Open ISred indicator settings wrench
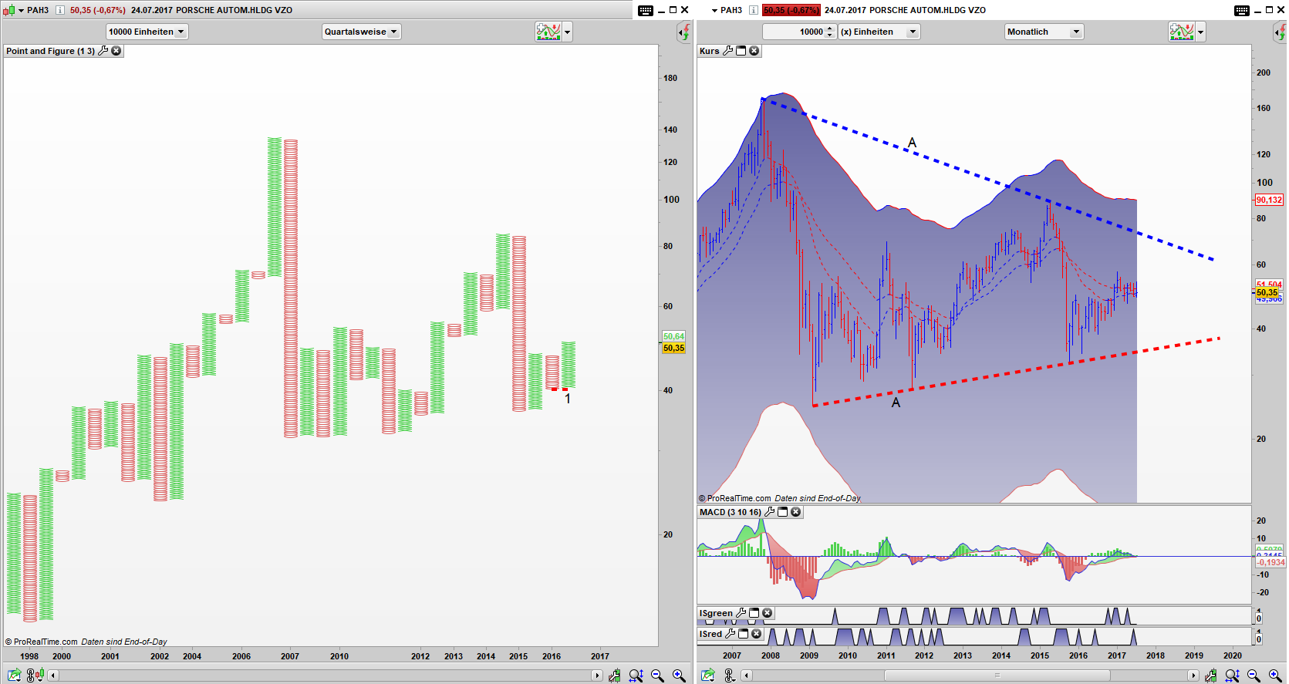1289x684 pixels. [x=731, y=634]
